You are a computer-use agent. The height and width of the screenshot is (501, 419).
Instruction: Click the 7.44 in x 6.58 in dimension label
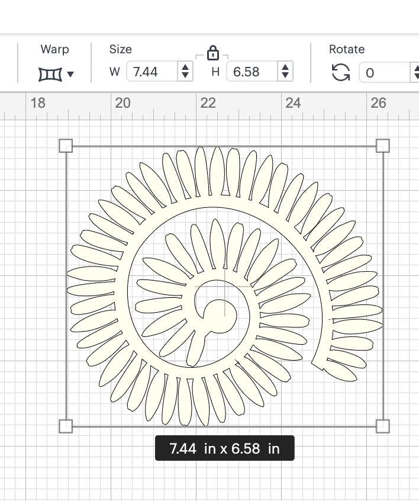tap(224, 448)
